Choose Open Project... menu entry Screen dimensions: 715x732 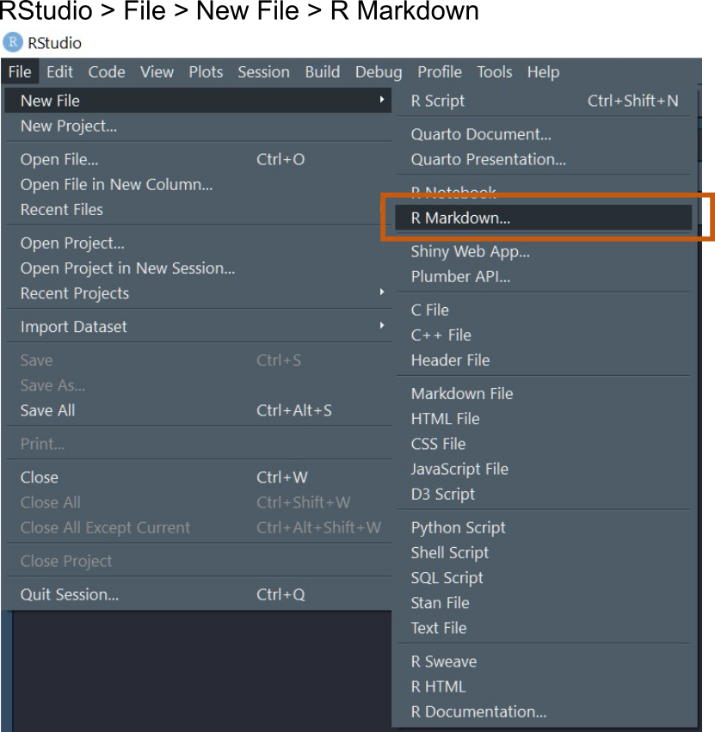[198, 243]
